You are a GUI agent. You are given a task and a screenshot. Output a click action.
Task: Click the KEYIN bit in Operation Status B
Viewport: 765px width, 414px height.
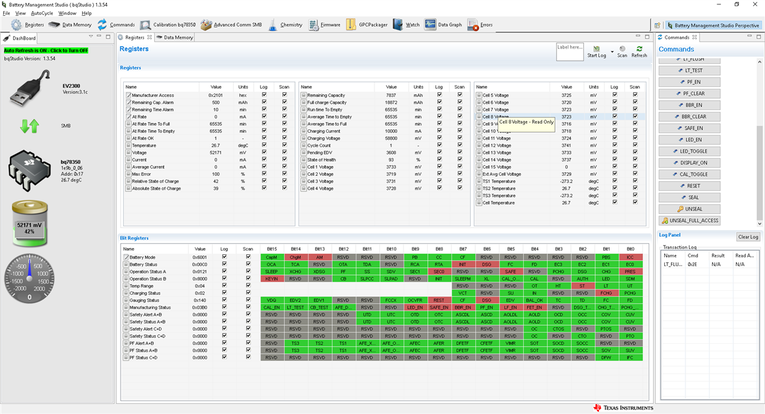point(272,278)
